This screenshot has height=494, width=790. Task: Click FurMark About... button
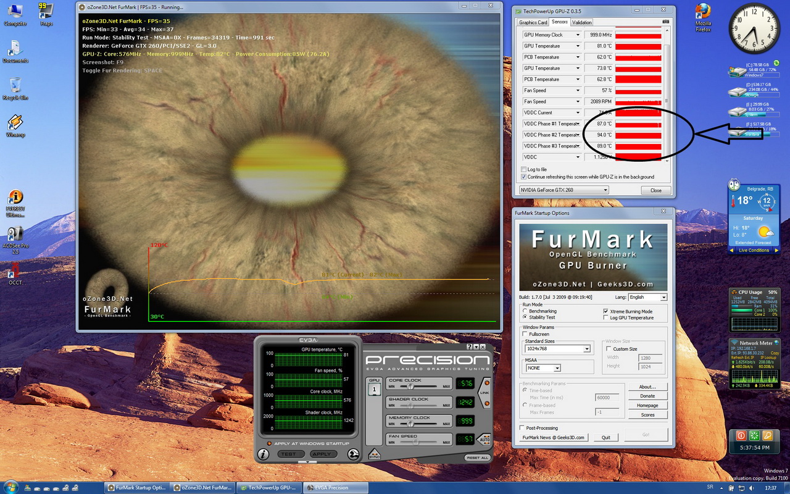coord(648,387)
